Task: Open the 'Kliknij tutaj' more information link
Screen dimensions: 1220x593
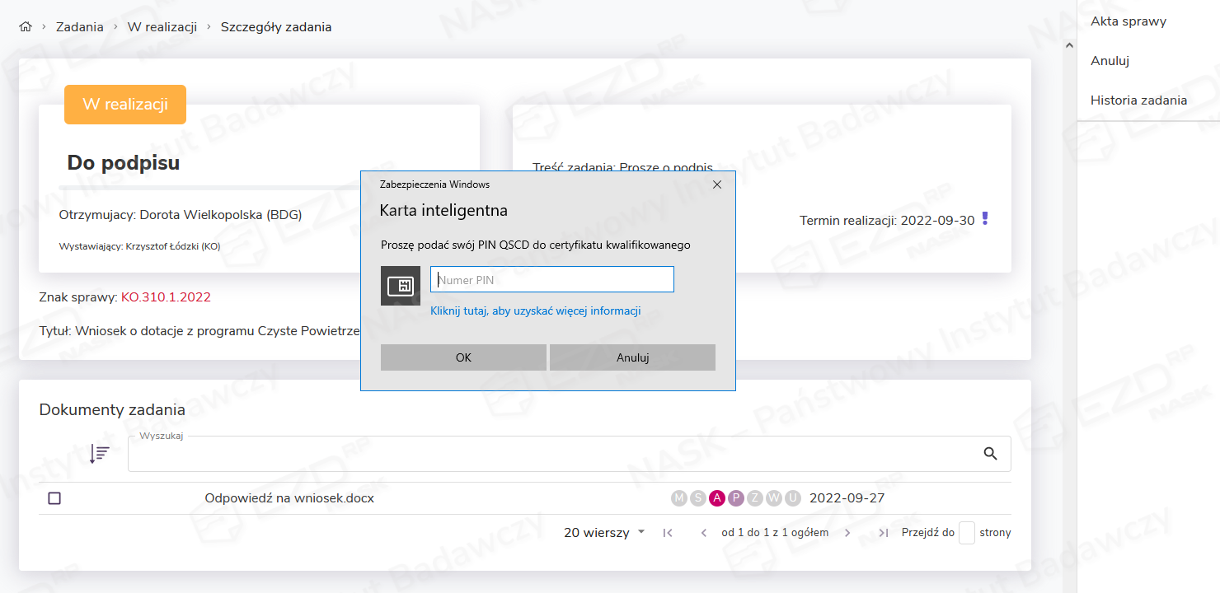Action: click(x=535, y=311)
